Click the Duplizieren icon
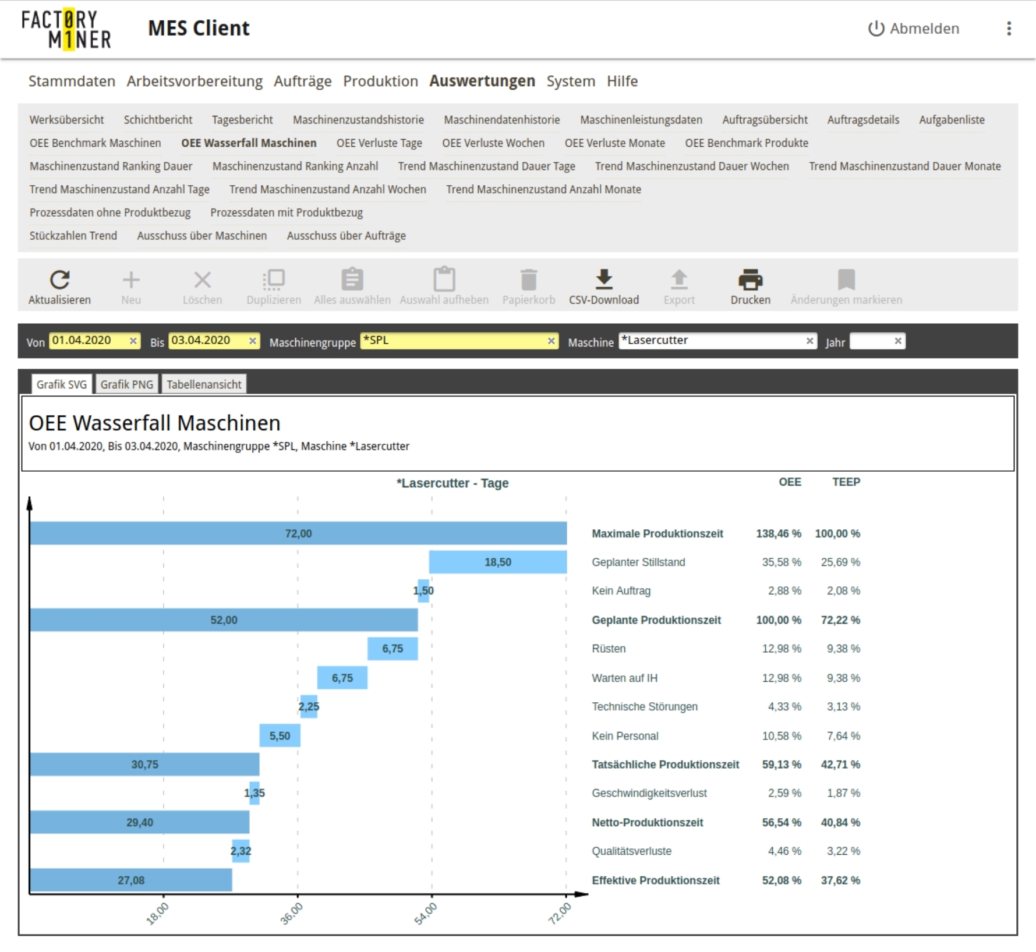This screenshot has height=952, width=1036. (x=274, y=280)
